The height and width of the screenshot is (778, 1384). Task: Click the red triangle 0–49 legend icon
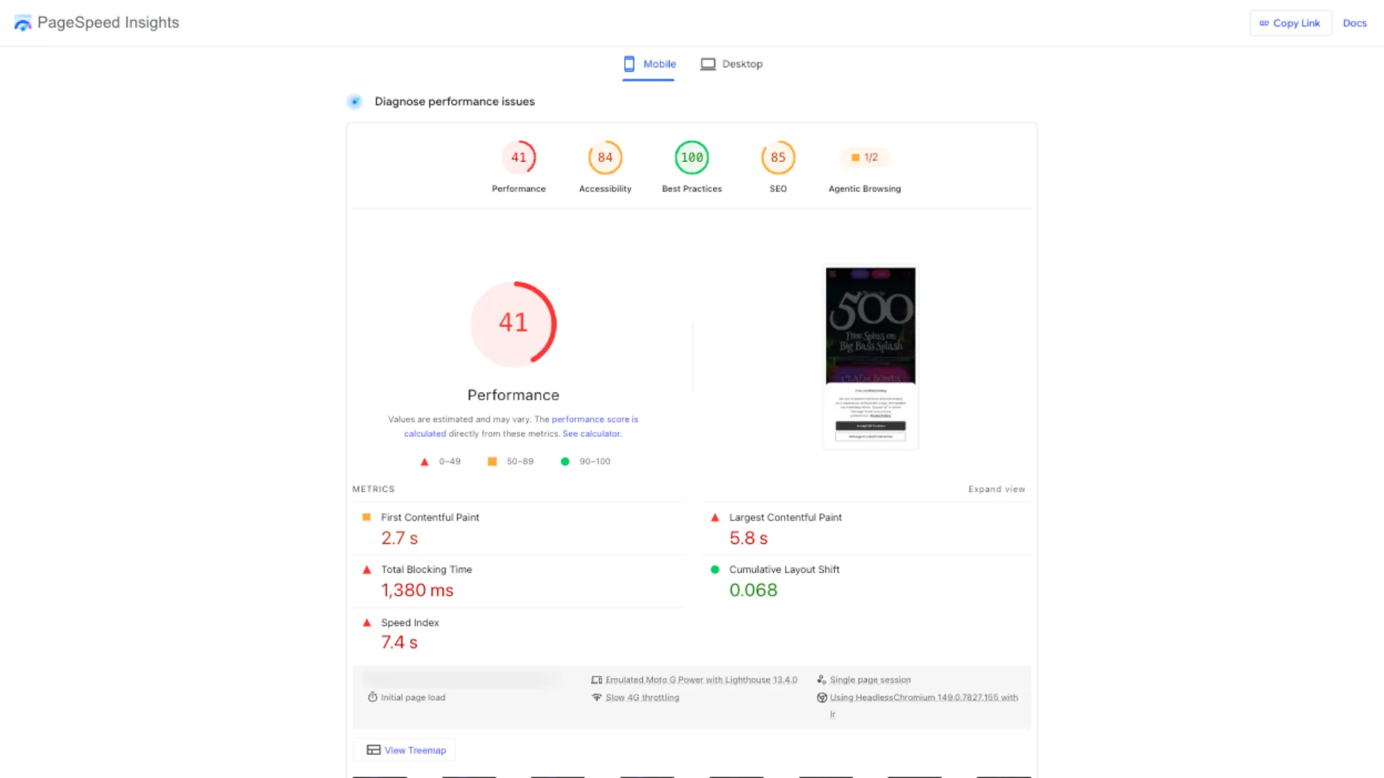(x=425, y=462)
